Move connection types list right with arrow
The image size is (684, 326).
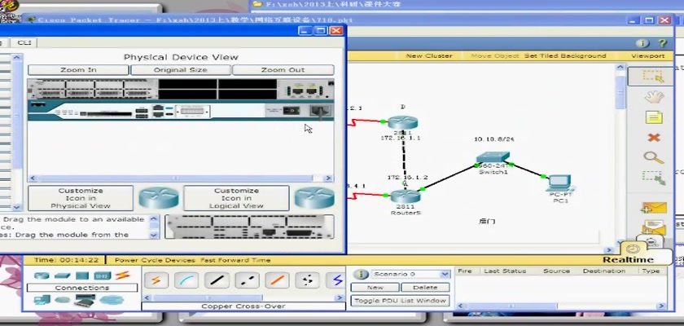click(340, 297)
